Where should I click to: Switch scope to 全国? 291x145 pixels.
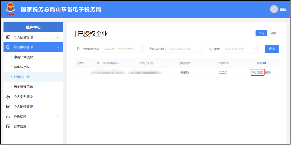pyautogui.click(x=273, y=33)
